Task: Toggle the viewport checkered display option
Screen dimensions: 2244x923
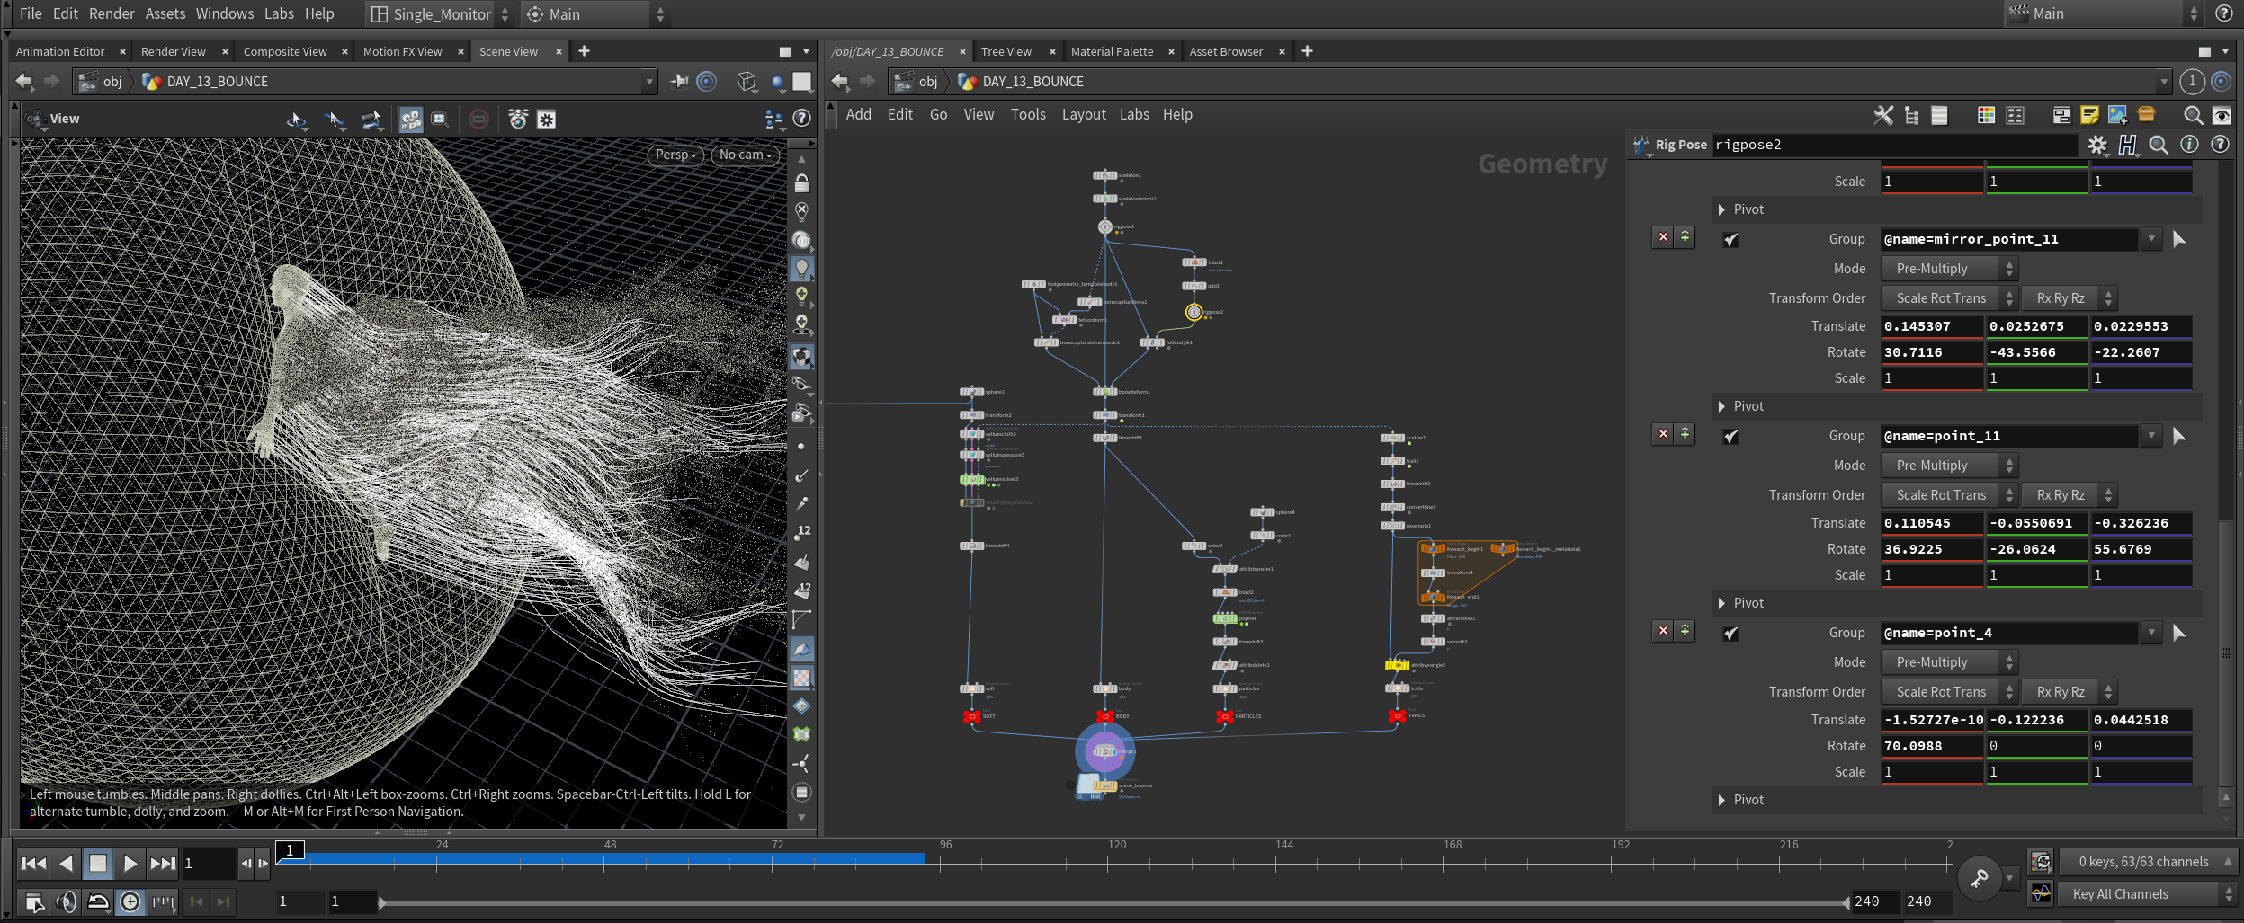Action: tap(801, 678)
